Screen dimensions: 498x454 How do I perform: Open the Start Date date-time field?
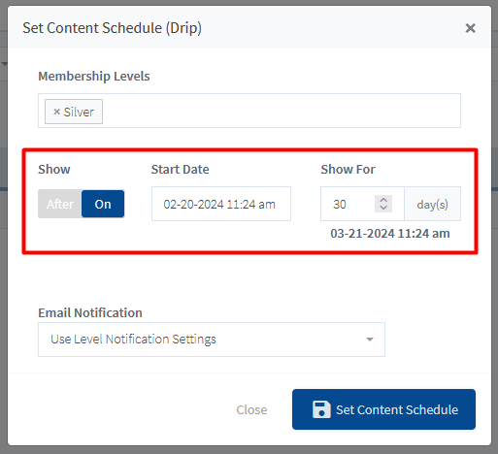click(x=221, y=204)
